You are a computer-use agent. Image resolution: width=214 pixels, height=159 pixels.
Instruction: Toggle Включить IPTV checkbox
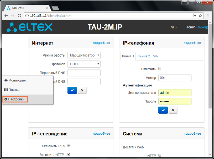coord(69,146)
